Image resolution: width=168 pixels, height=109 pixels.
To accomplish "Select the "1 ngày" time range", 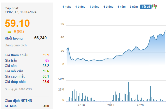I will pyautogui.click(x=67, y=7).
